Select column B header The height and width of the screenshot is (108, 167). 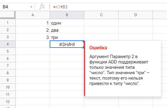tap(67, 15)
